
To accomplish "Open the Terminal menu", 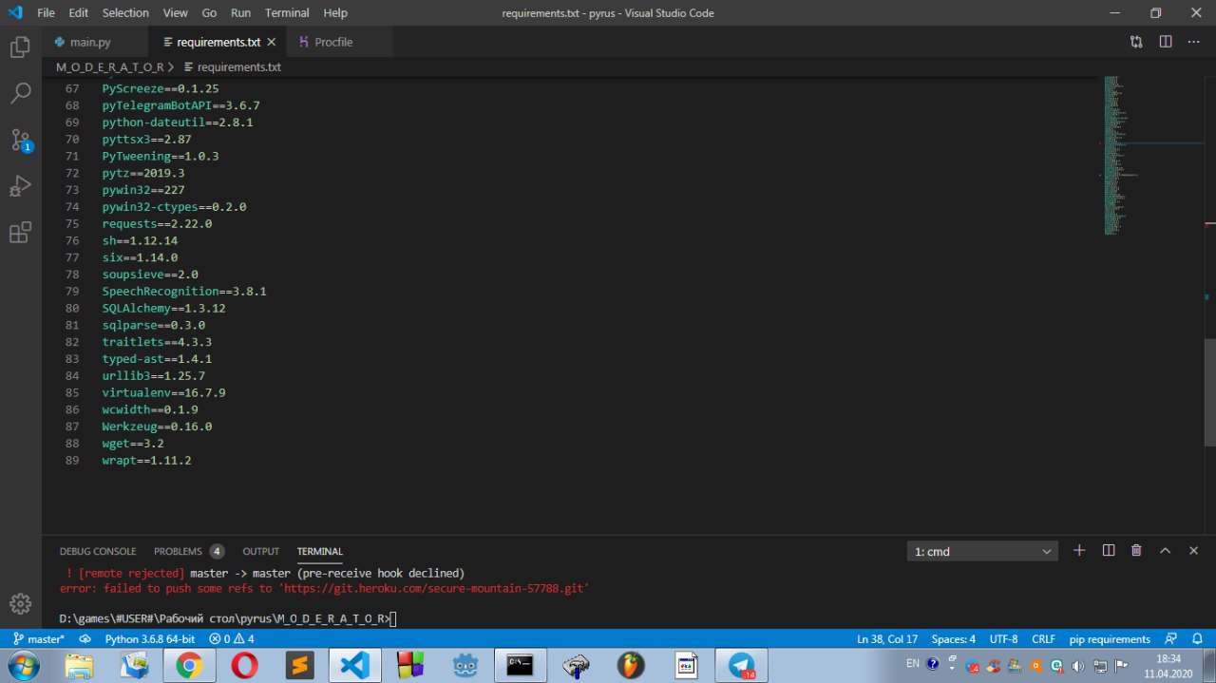I will click(x=287, y=13).
